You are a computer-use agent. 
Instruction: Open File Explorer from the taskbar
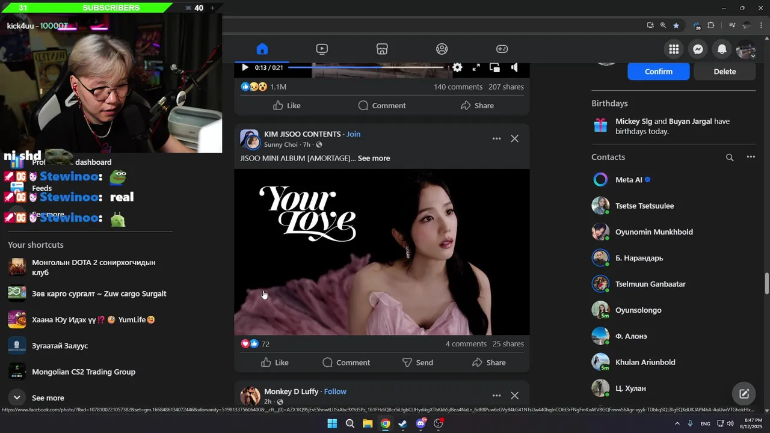click(368, 423)
